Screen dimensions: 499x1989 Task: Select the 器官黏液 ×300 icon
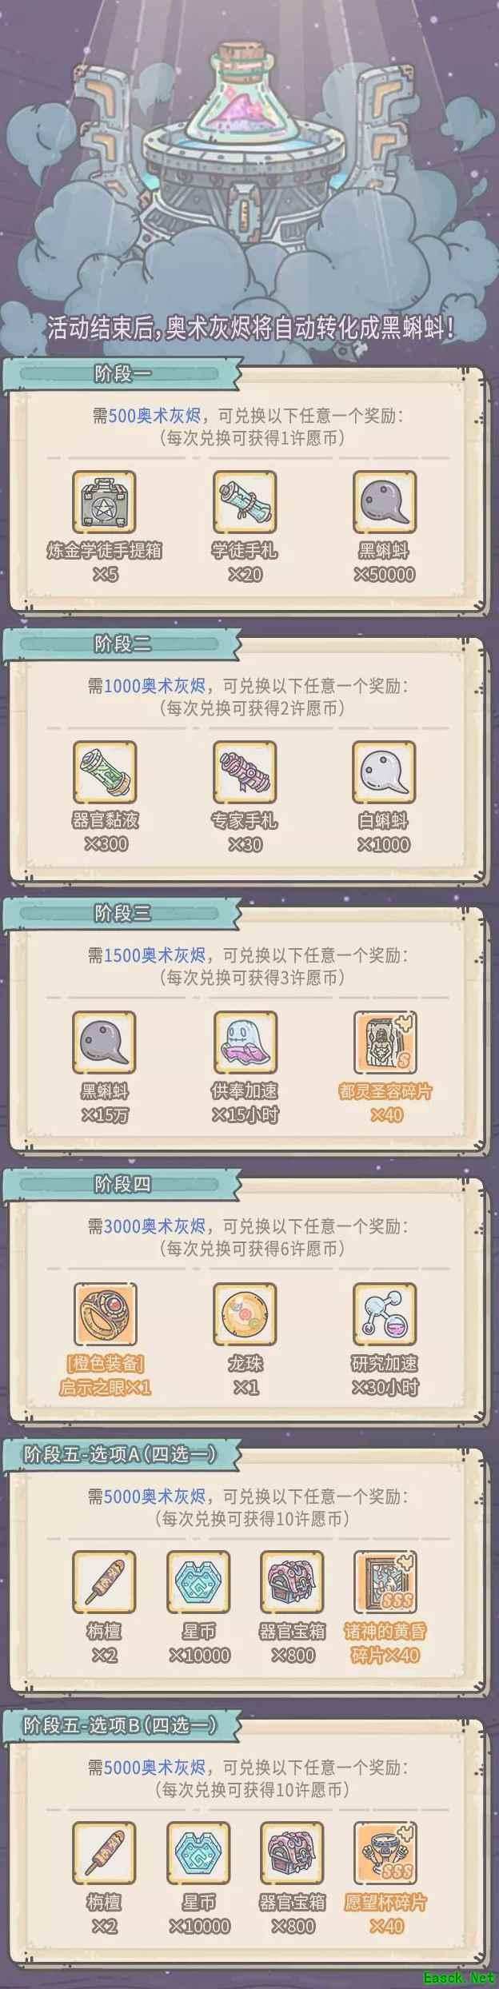[x=105, y=772]
